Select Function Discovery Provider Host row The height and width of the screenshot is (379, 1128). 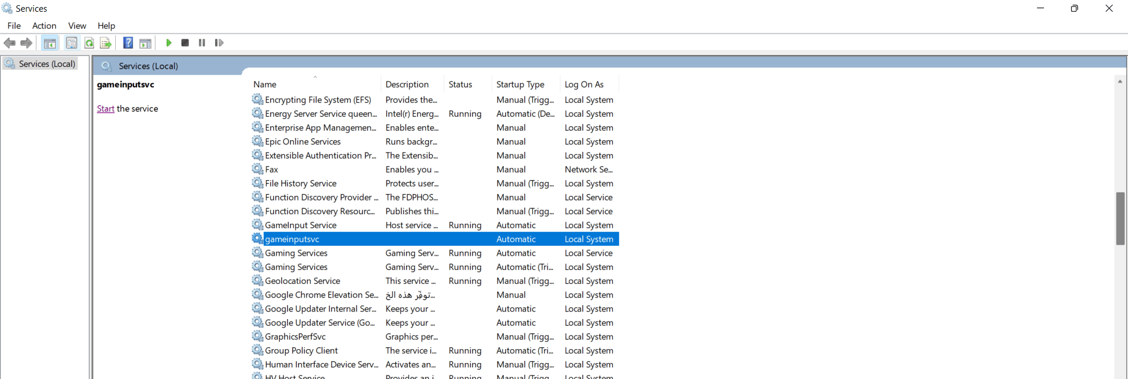pos(435,197)
